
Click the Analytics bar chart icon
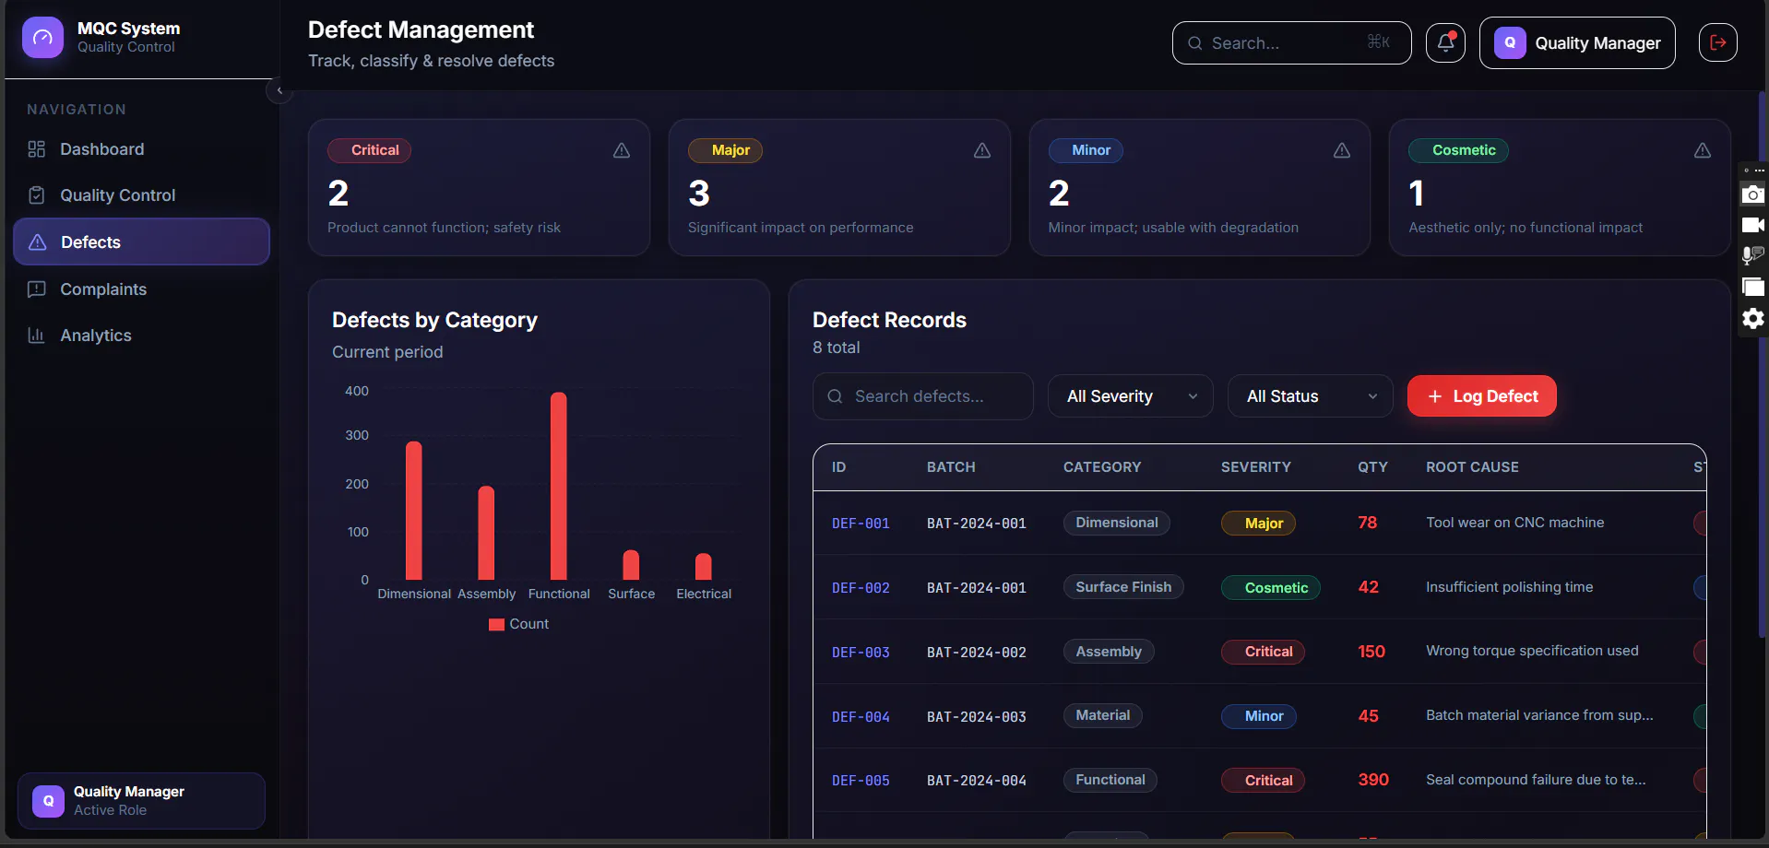point(37,336)
